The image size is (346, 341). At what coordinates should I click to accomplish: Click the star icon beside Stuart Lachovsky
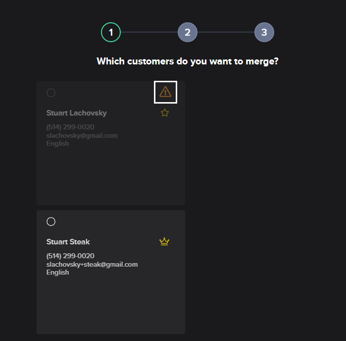pos(165,113)
